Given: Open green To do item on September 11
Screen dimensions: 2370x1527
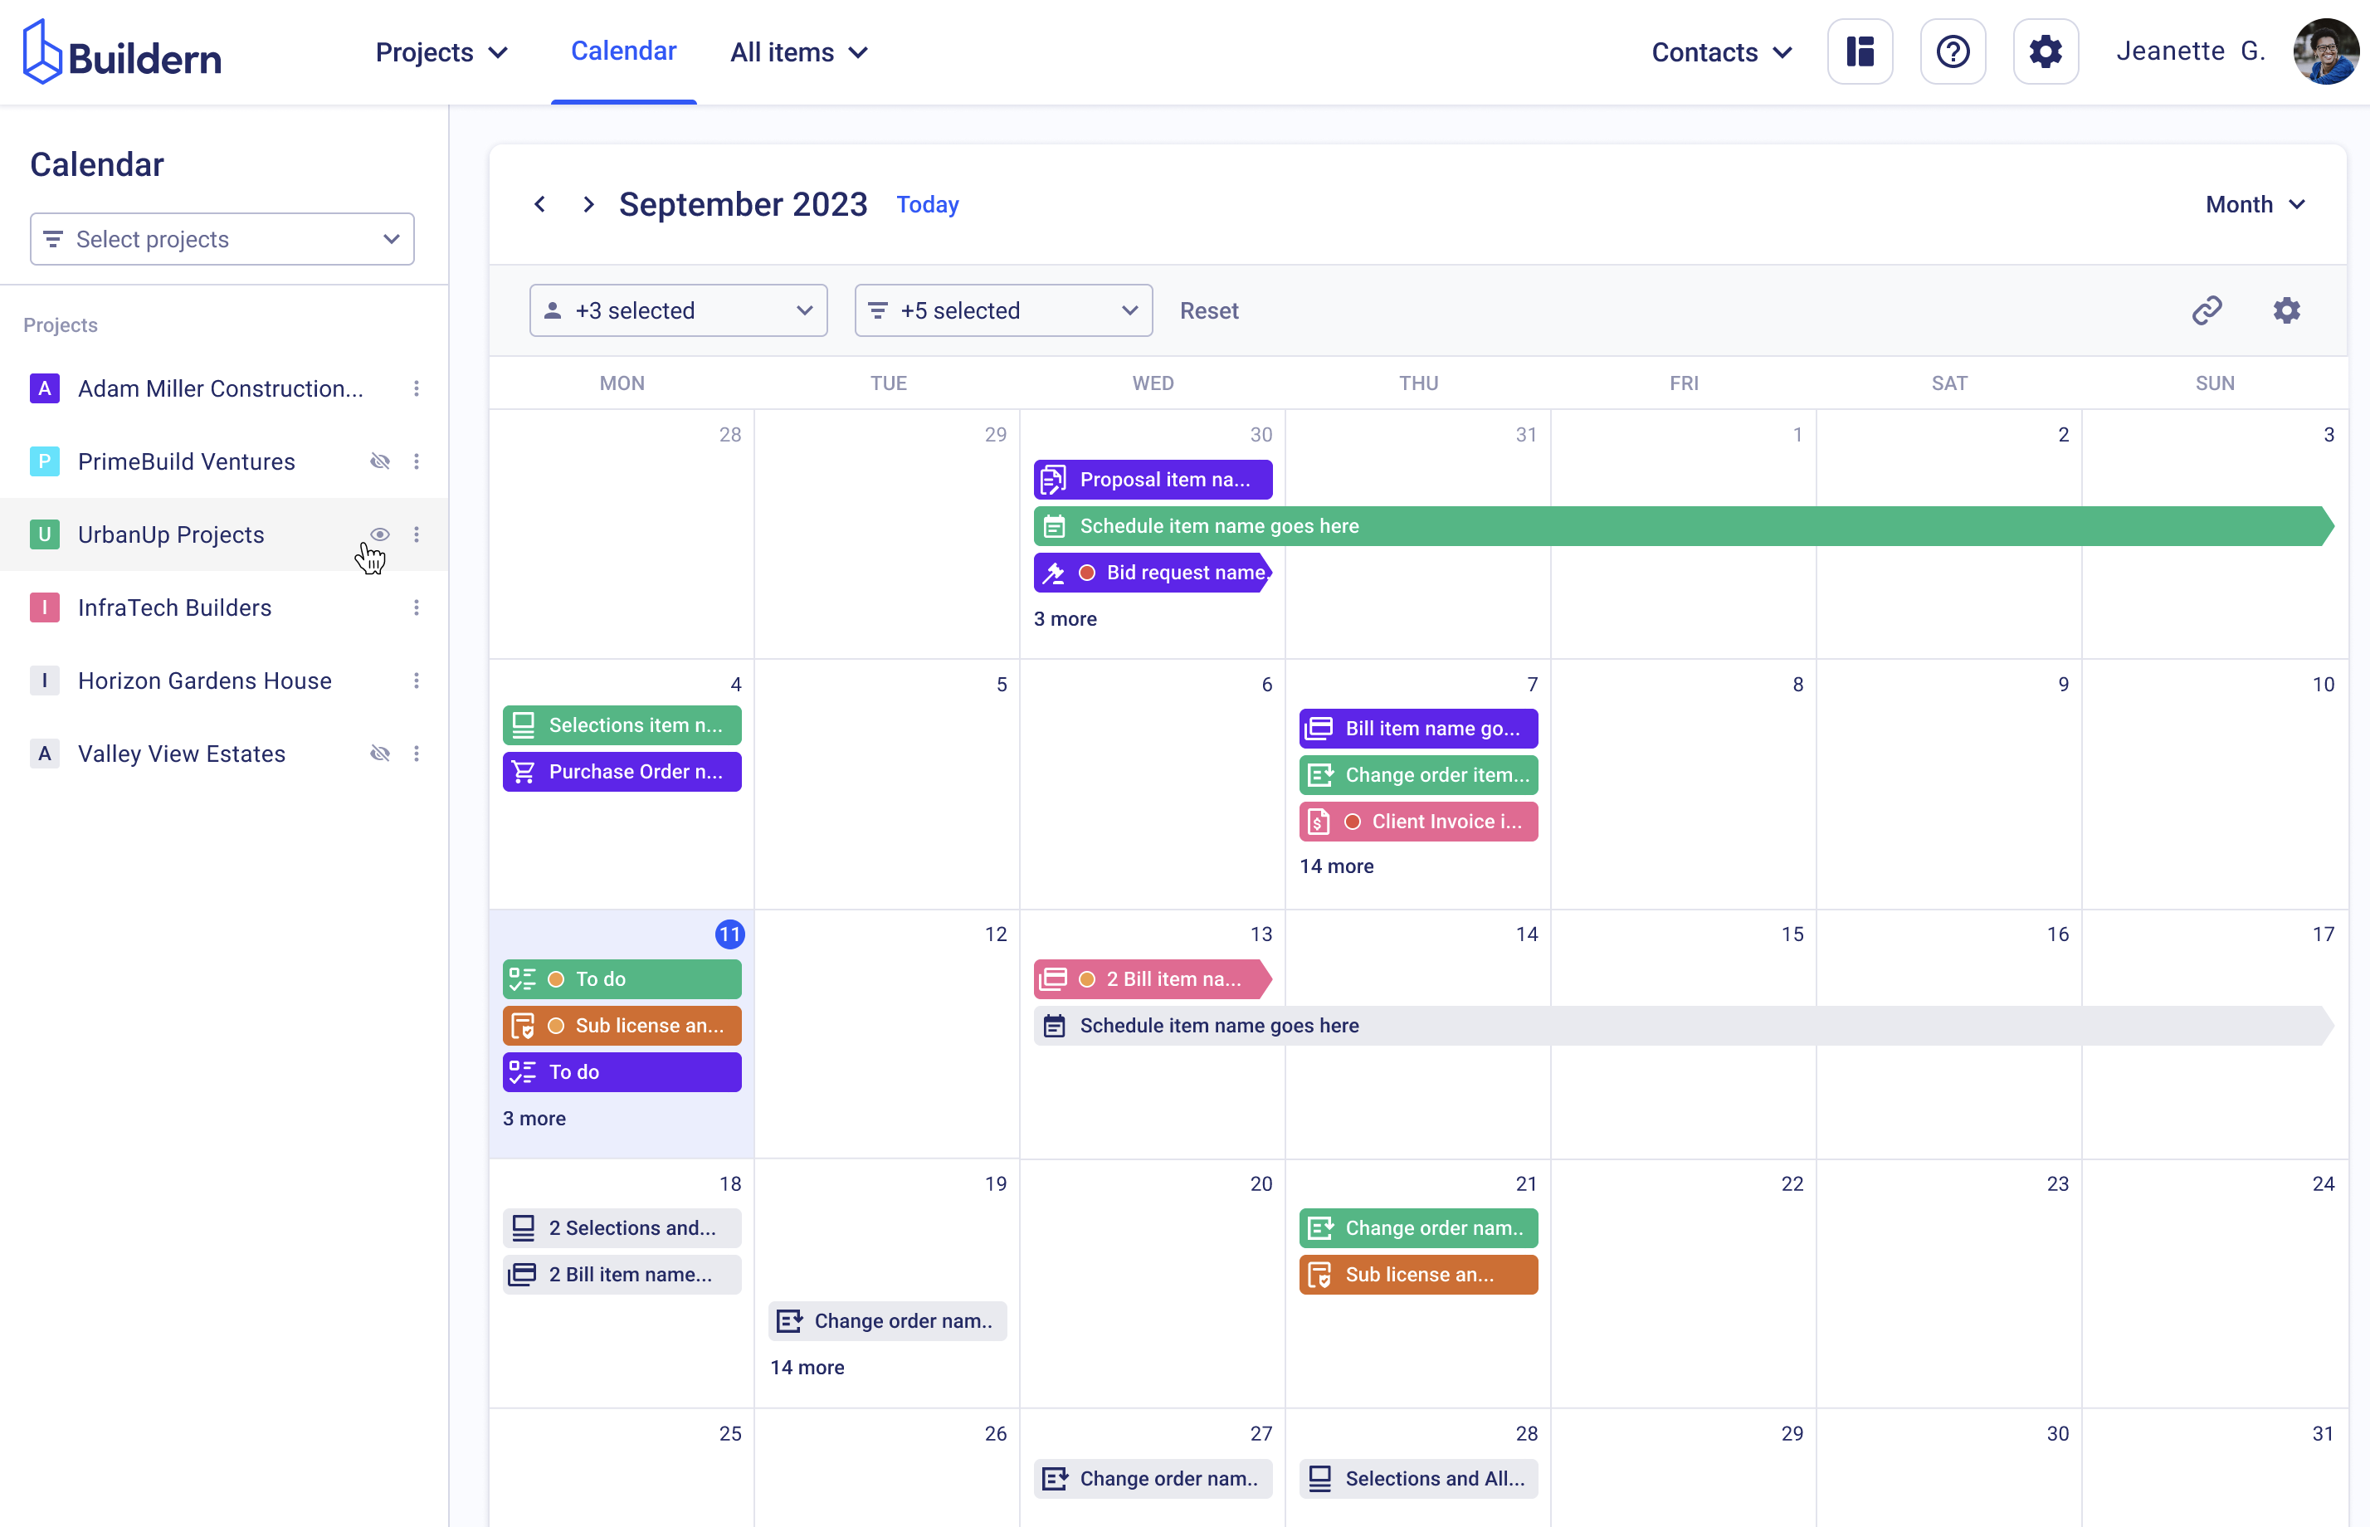Looking at the screenshot, I should coord(622,979).
